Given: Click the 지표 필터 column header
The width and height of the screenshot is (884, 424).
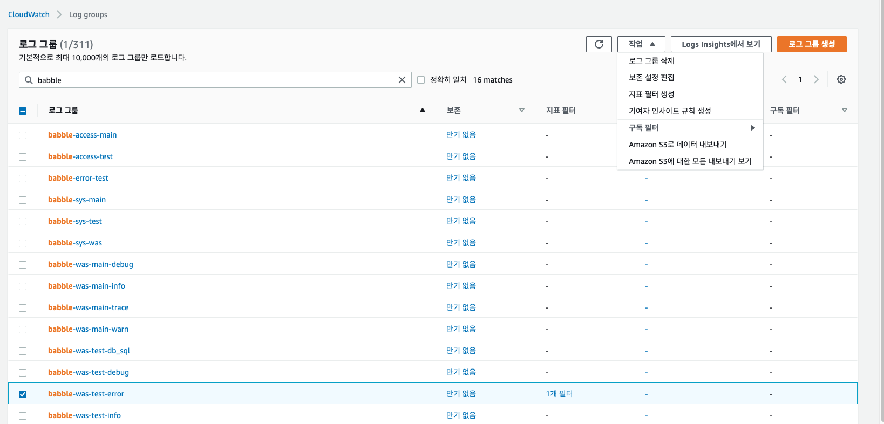Looking at the screenshot, I should [561, 110].
